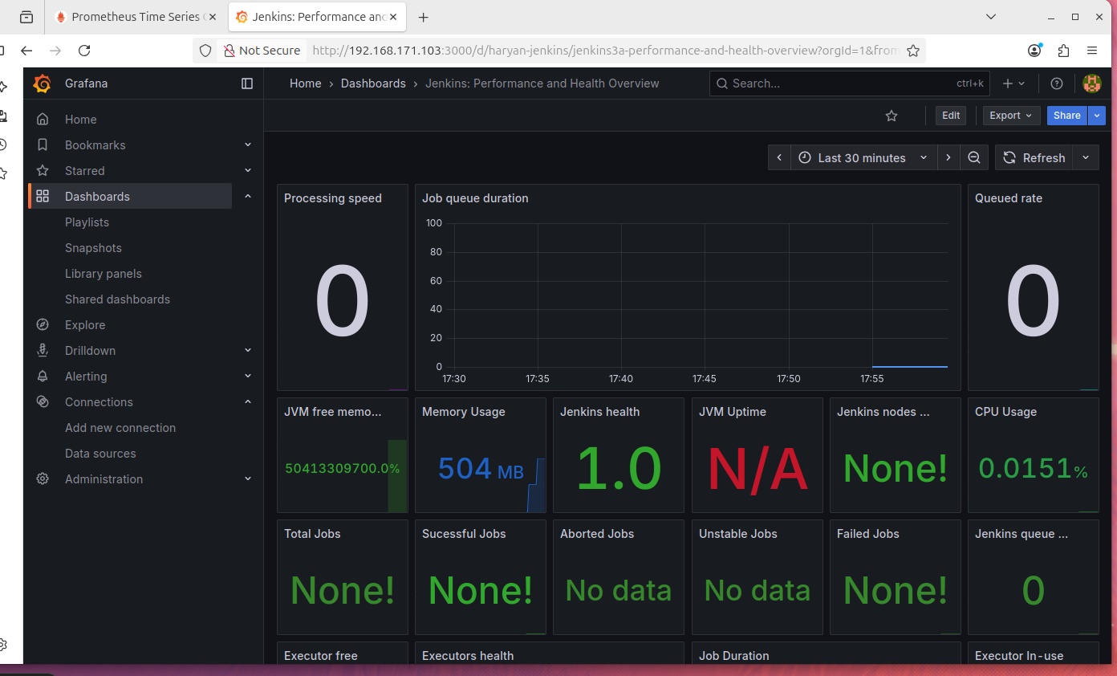Viewport: 1117px width, 676px height.
Task: Click the Dashboards breadcrumb link
Action: (x=373, y=83)
